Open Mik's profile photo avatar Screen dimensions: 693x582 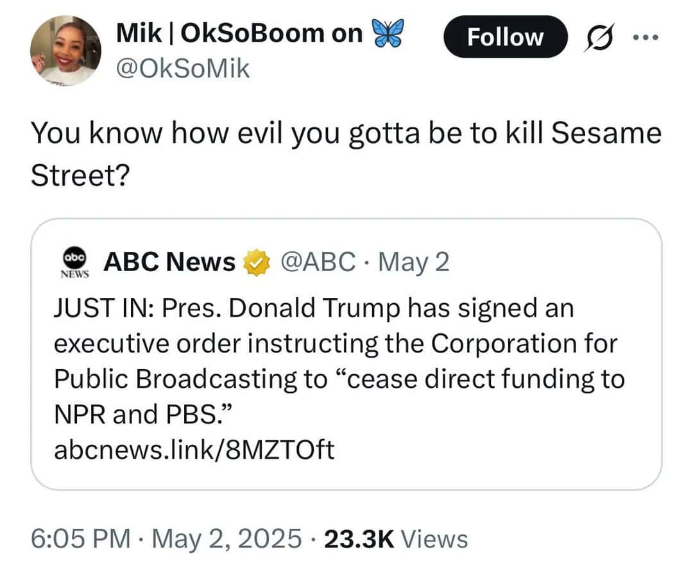tap(66, 49)
